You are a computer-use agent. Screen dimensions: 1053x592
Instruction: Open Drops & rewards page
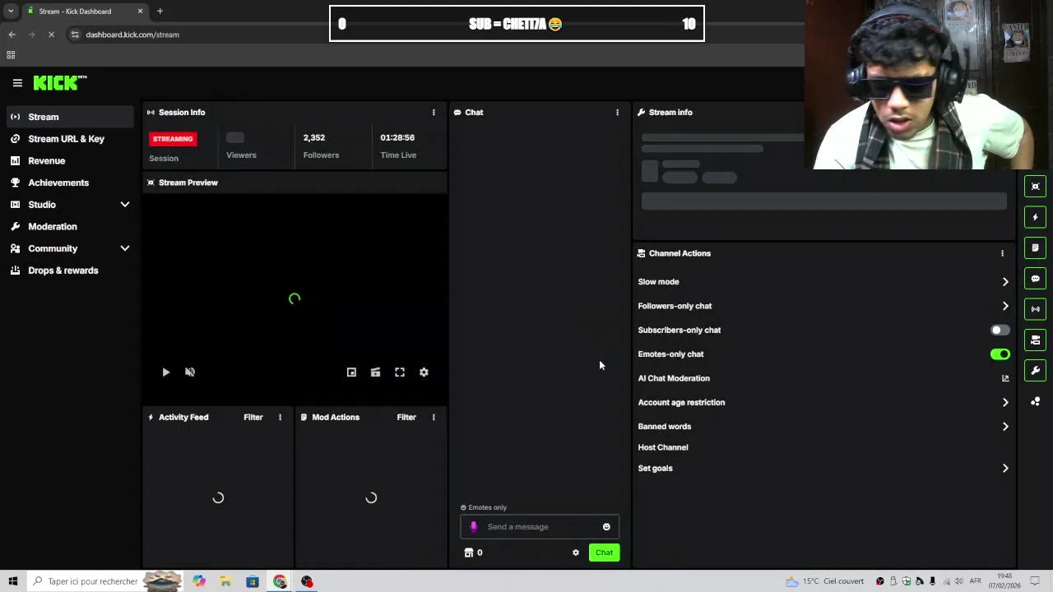coord(69,271)
